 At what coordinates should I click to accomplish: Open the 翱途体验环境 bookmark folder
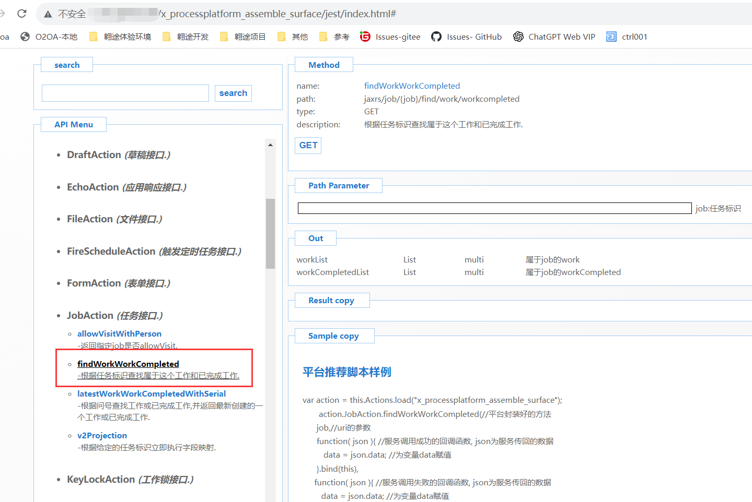coord(120,37)
